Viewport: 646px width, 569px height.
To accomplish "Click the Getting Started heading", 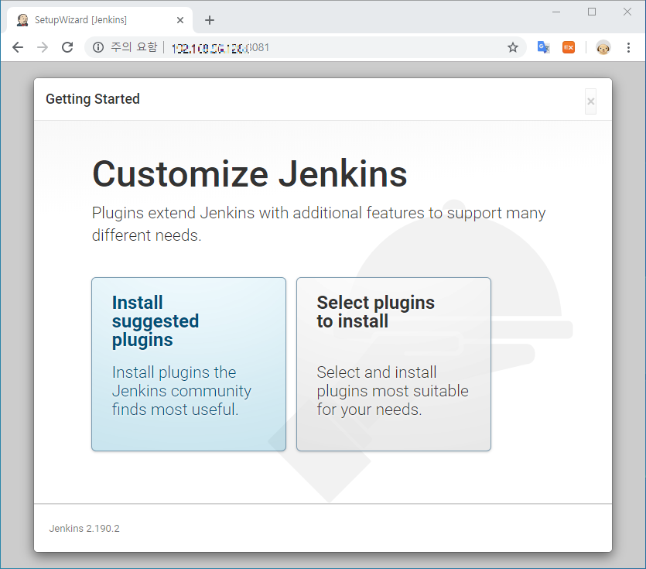I will click(93, 99).
